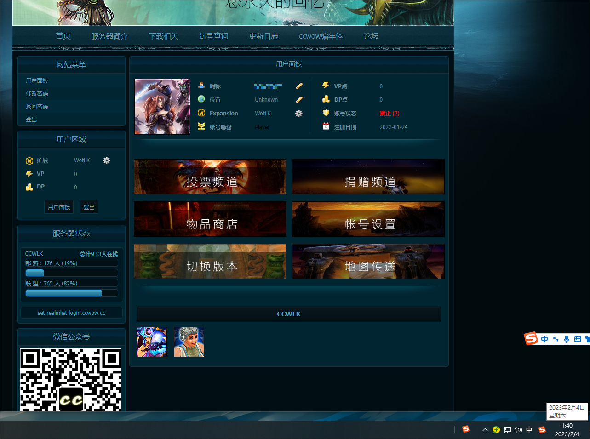The width and height of the screenshot is (590, 439).
Task: Click the pencil icon beside the nickname
Action: tap(299, 86)
